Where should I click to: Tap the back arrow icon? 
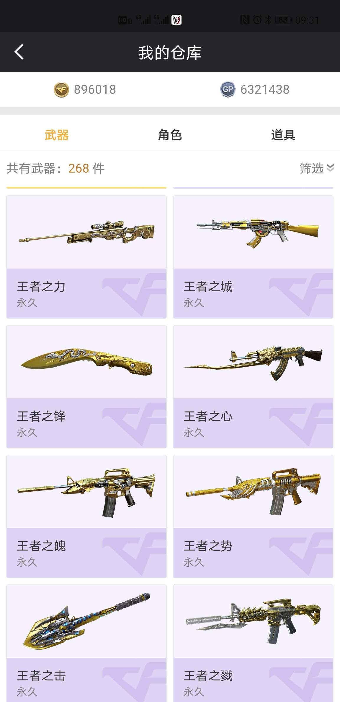point(19,52)
